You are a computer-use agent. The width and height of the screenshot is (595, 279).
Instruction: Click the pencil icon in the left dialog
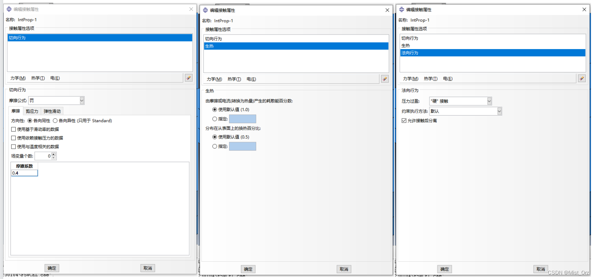pyautogui.click(x=189, y=78)
